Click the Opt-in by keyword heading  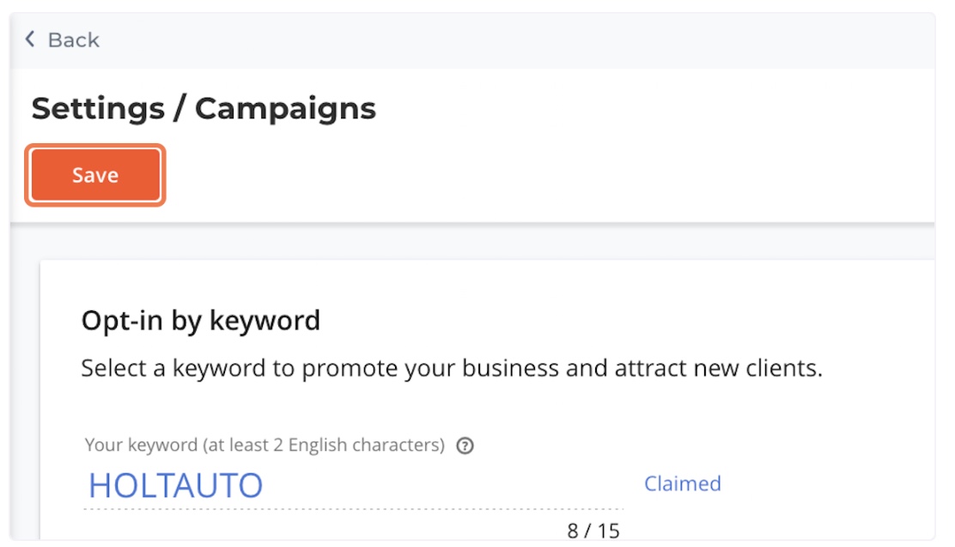(x=200, y=321)
